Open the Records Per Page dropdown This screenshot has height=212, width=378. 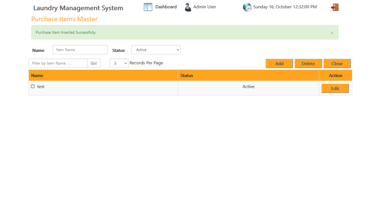[x=119, y=63]
